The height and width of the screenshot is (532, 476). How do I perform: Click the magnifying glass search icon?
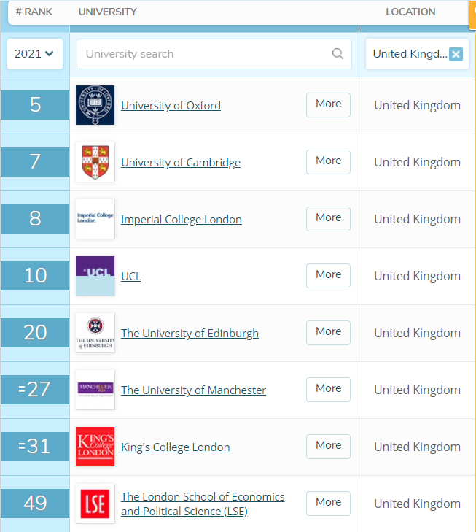pyautogui.click(x=338, y=53)
